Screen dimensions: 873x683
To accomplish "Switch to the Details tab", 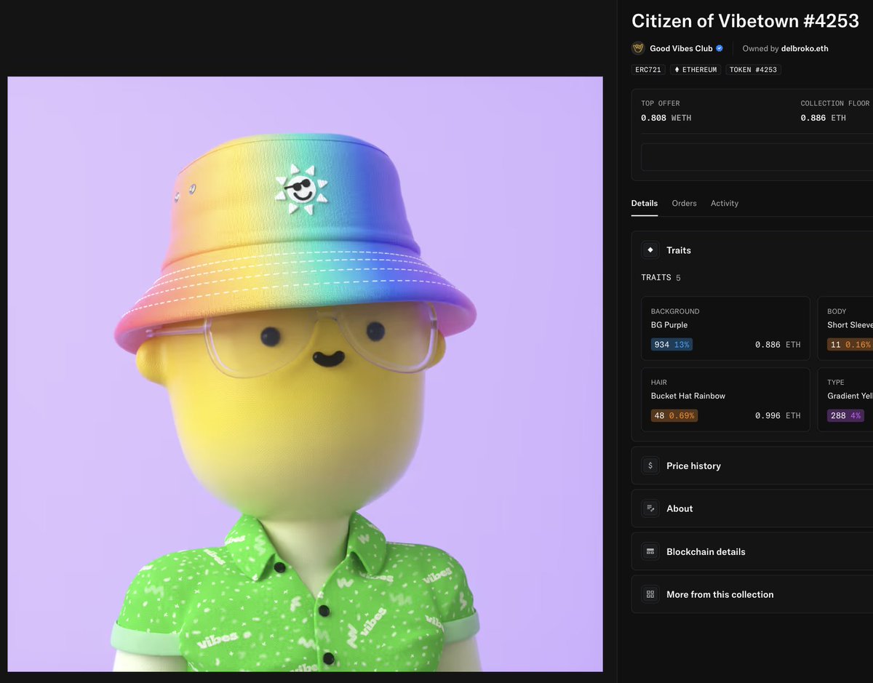I will click(645, 204).
